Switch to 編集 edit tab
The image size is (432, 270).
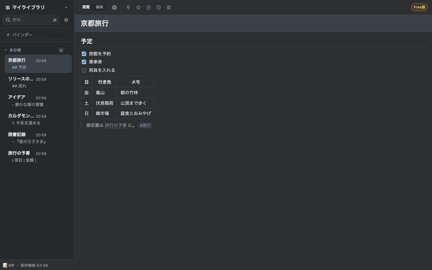point(100,7)
